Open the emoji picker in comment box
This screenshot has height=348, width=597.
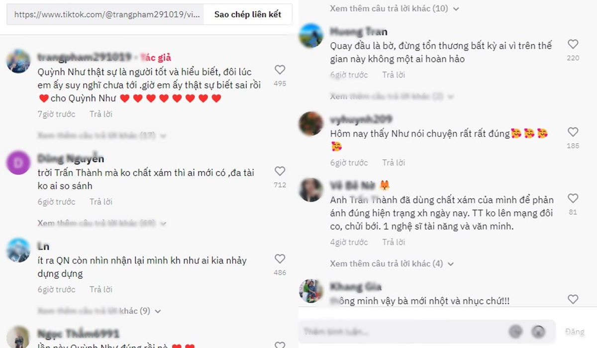pyautogui.click(x=538, y=332)
